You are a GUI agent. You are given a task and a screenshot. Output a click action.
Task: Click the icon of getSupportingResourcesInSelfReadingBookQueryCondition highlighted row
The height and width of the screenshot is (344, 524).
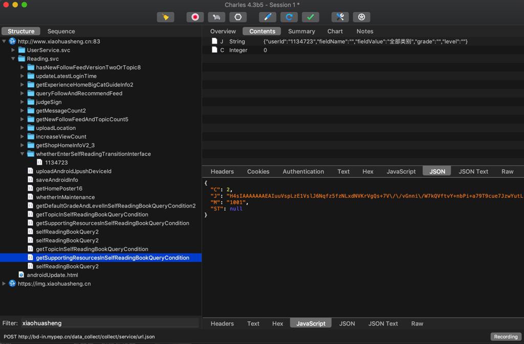[30, 257]
